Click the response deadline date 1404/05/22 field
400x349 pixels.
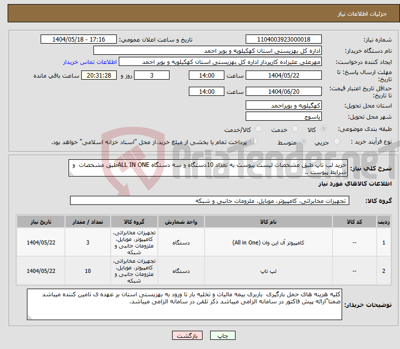pyautogui.click(x=284, y=75)
